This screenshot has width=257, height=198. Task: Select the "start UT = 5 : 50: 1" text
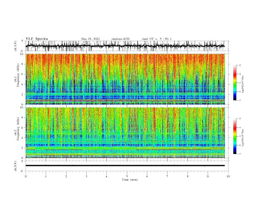coord(157,39)
